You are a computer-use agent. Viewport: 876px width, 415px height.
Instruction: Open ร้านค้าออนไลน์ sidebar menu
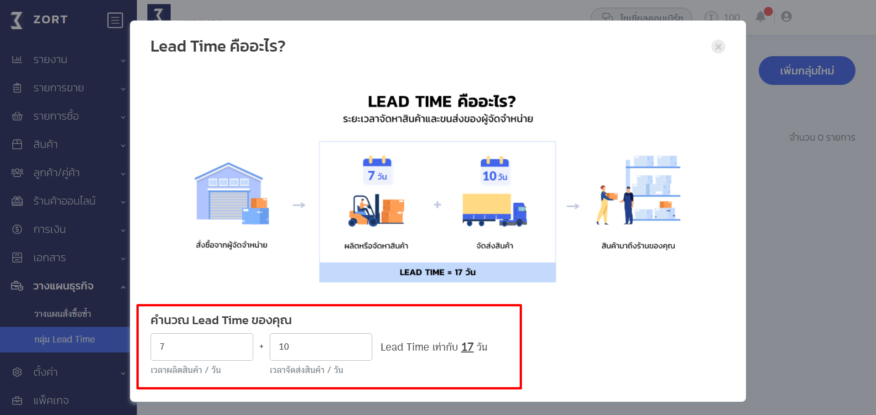(x=64, y=201)
